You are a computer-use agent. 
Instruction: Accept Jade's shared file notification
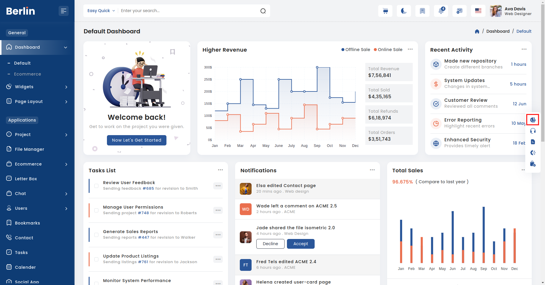click(300, 244)
